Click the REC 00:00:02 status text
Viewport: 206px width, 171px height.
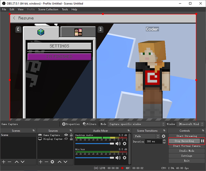(134, 168)
